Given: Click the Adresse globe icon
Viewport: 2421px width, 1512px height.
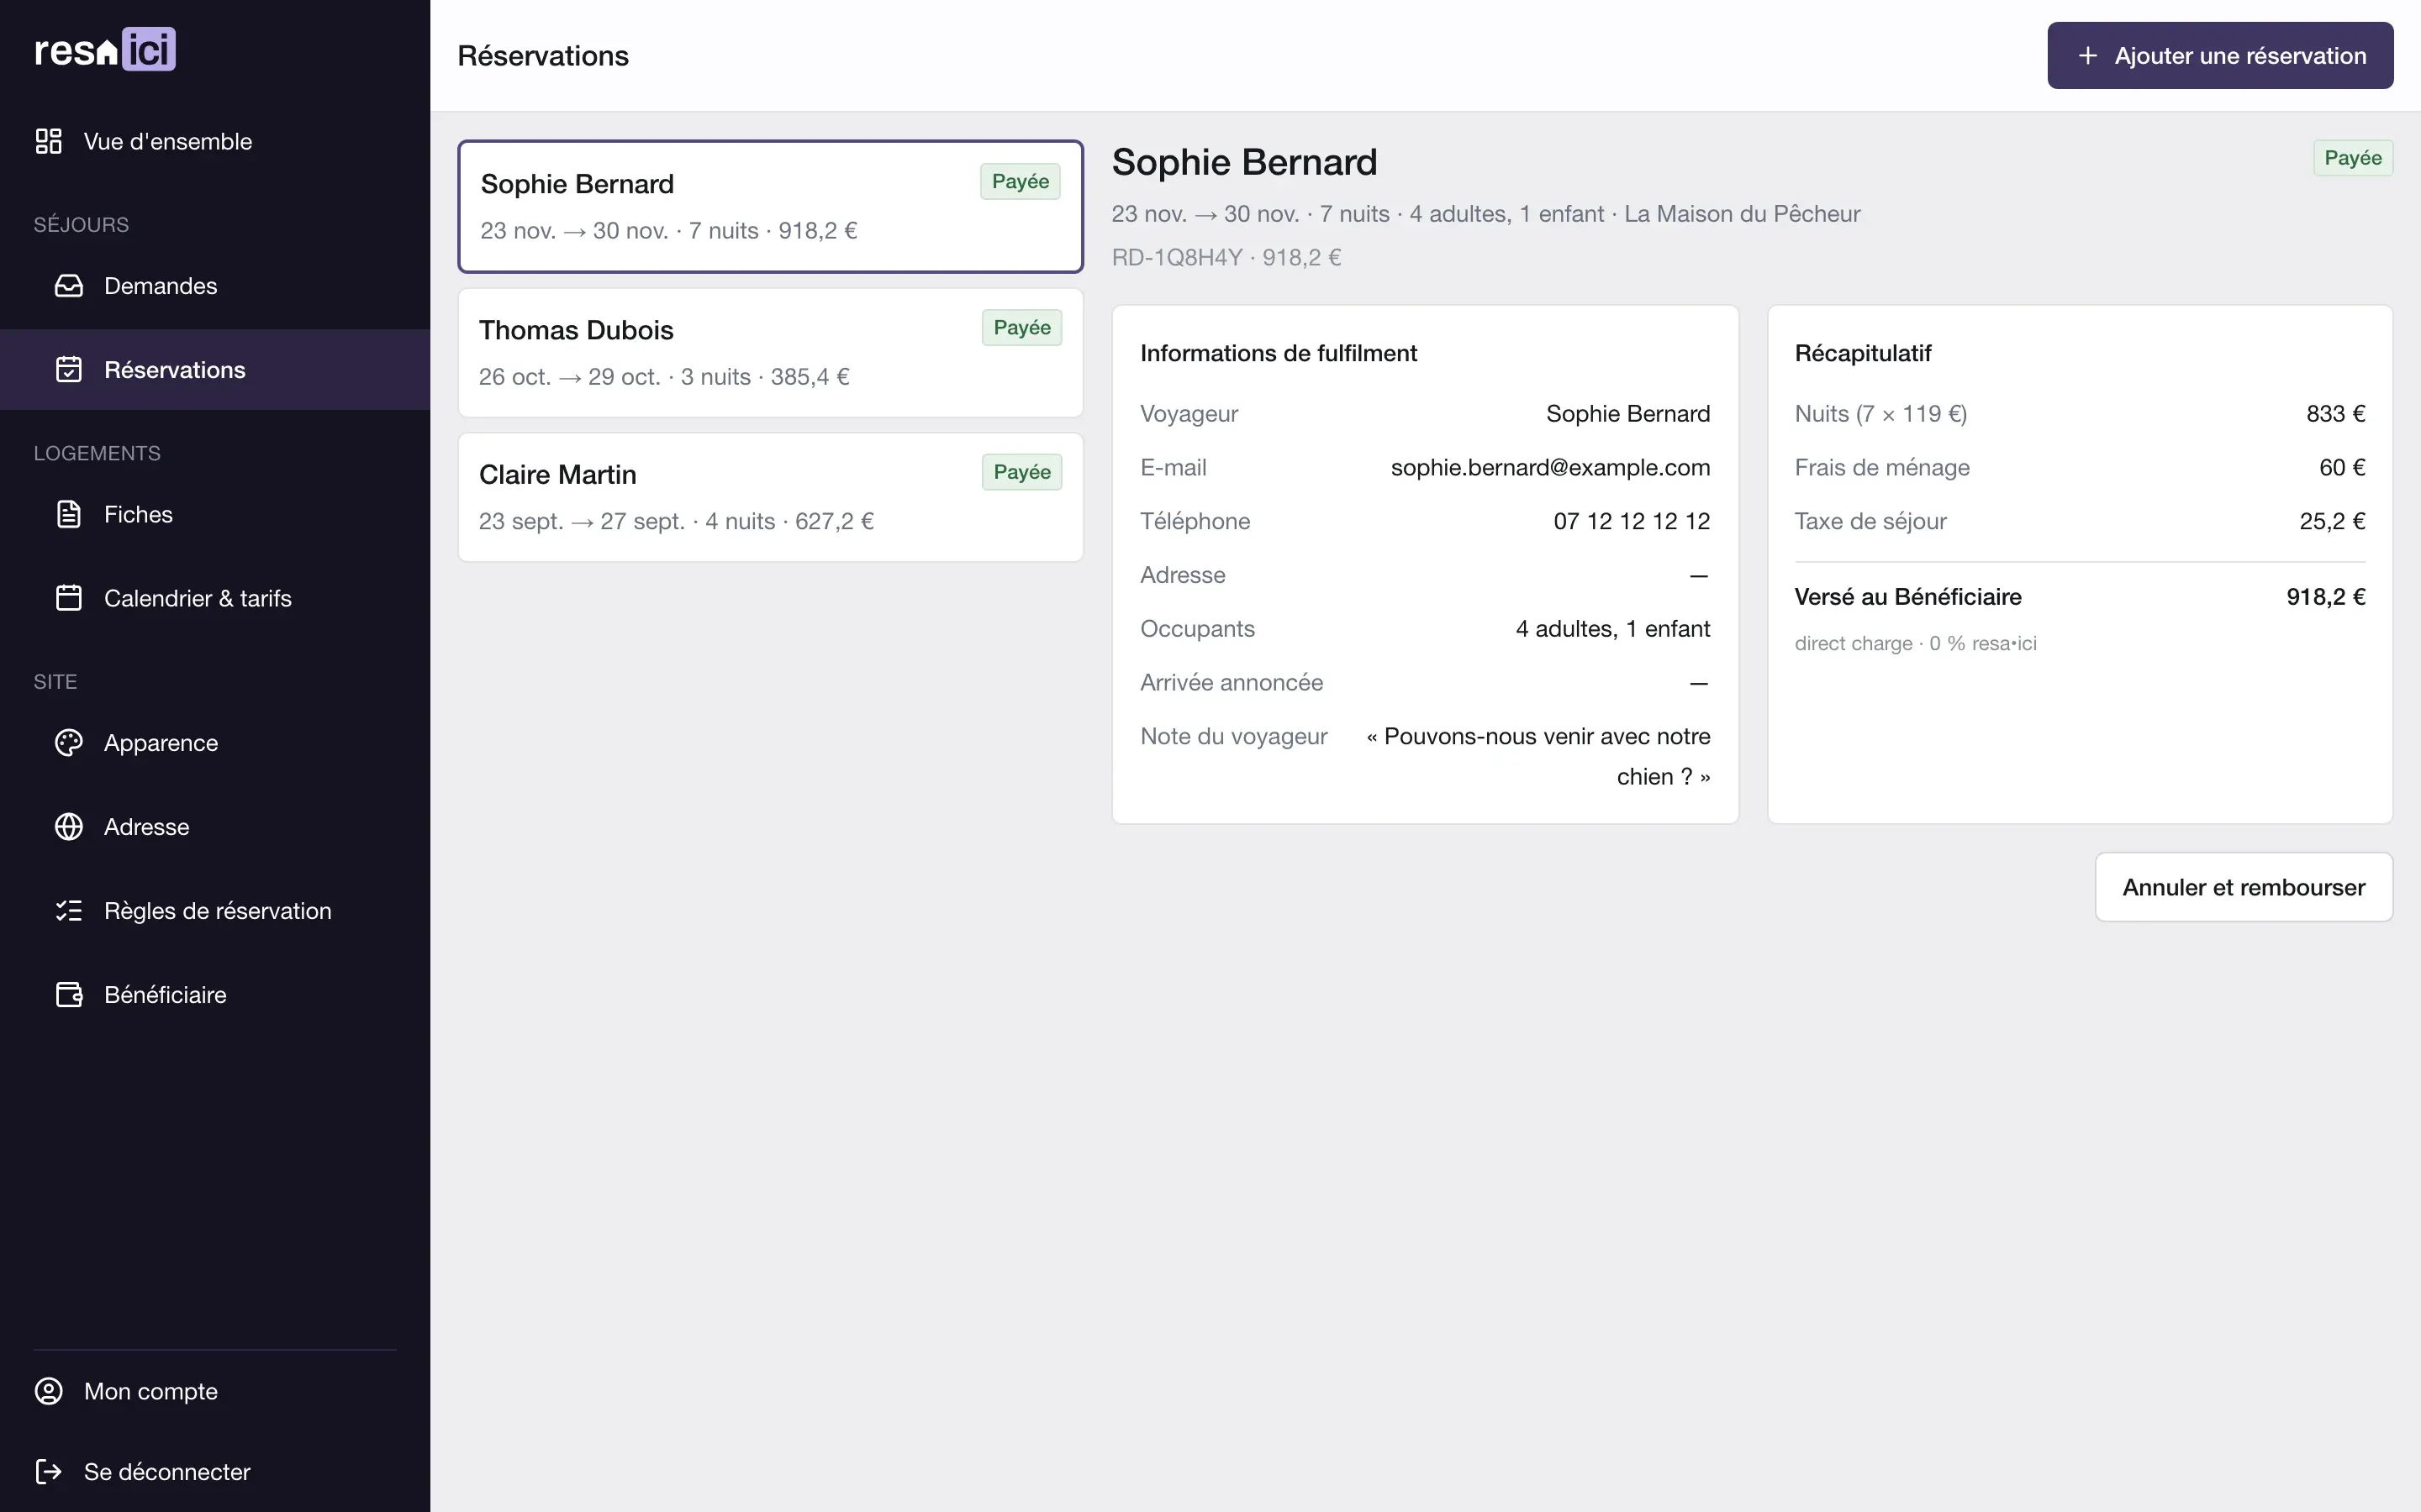Looking at the screenshot, I should pos(69,827).
